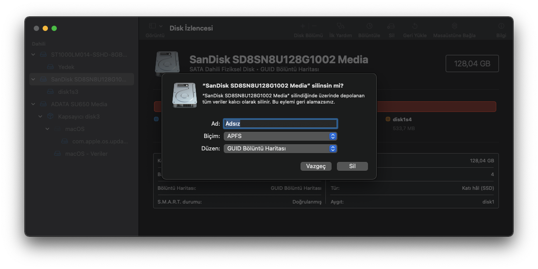The height and width of the screenshot is (269, 538).
Task: Click the volume icon beside Yedek
Action: coord(51,67)
